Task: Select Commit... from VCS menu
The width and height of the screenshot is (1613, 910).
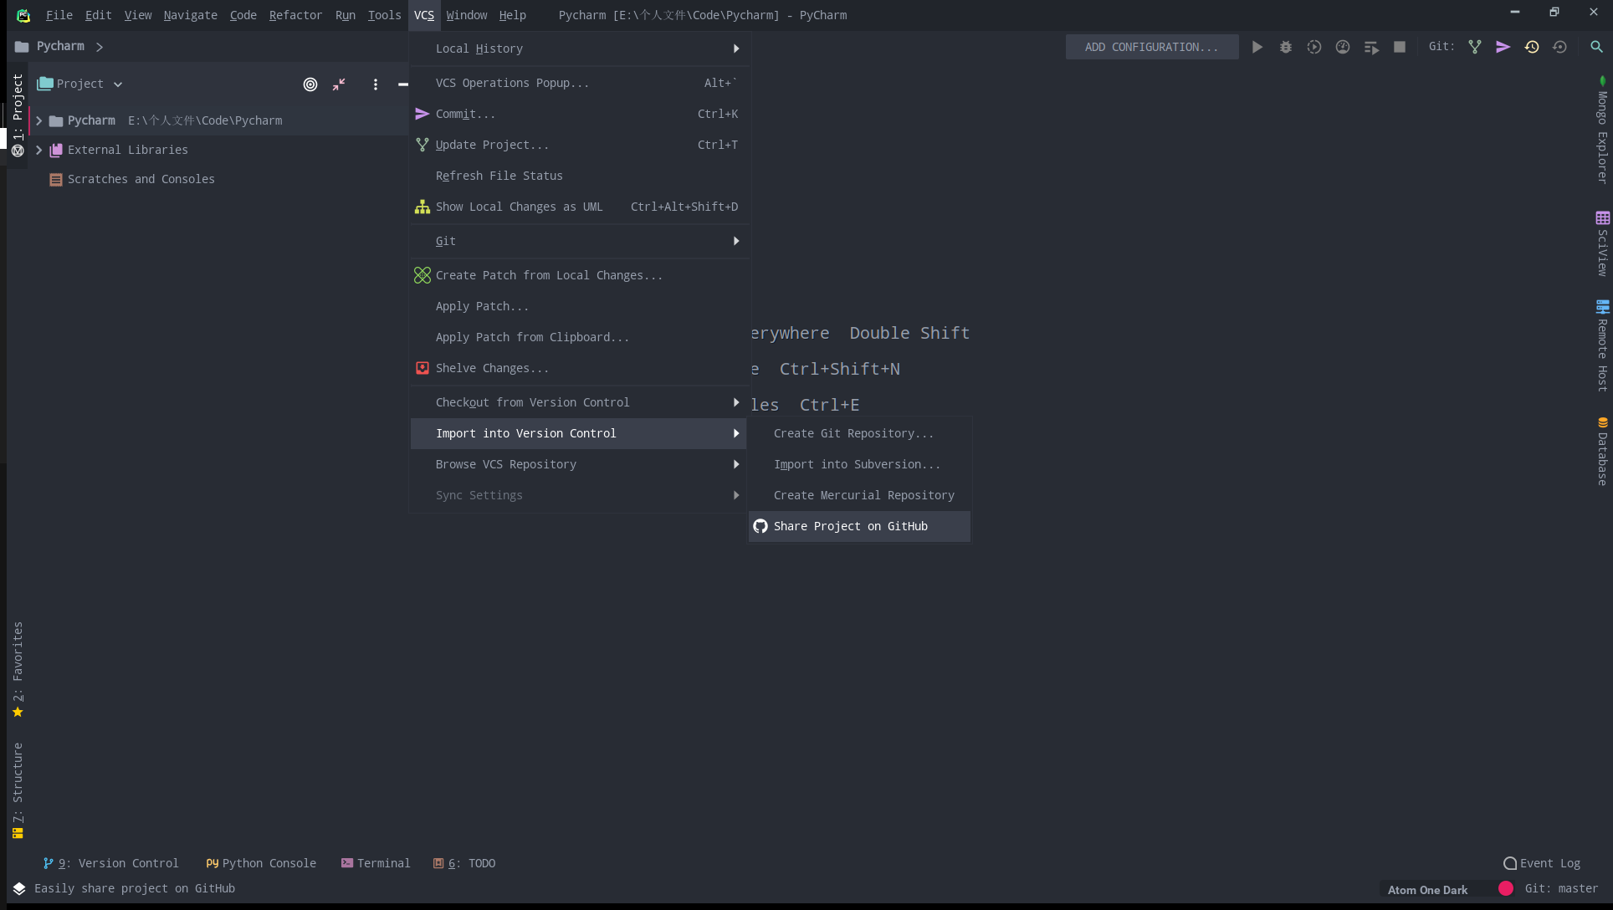Action: [578, 114]
